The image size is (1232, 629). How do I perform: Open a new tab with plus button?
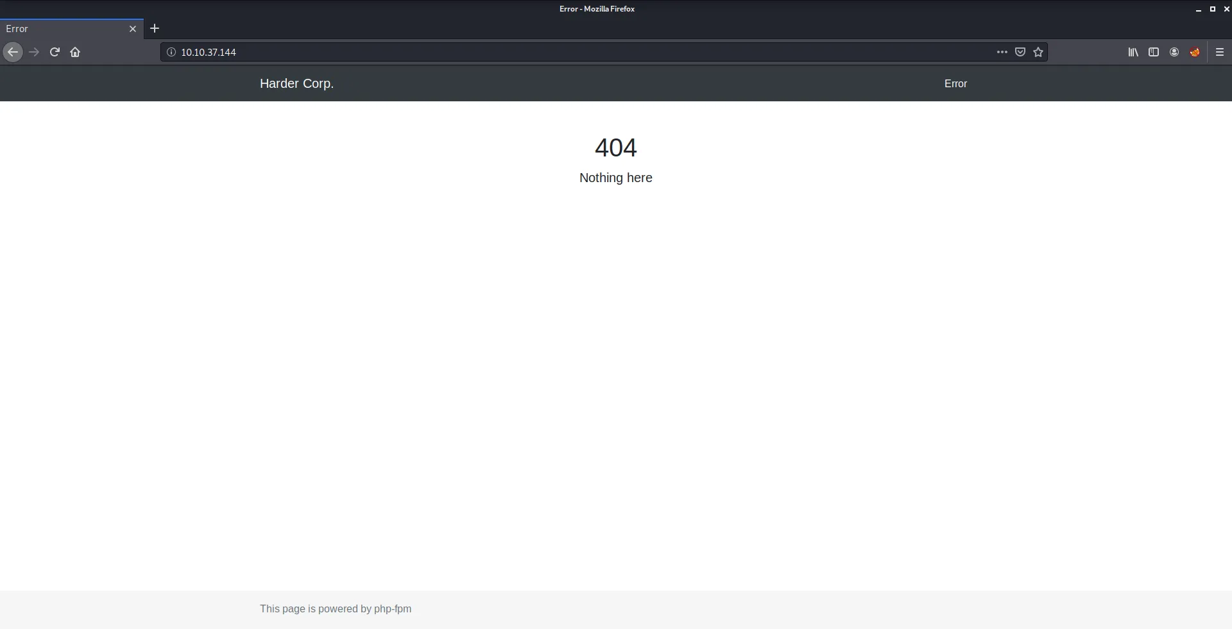point(155,28)
